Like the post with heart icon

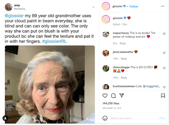click(105, 96)
